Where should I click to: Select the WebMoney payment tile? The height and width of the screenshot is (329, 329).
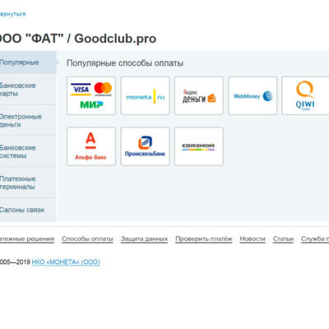click(253, 95)
